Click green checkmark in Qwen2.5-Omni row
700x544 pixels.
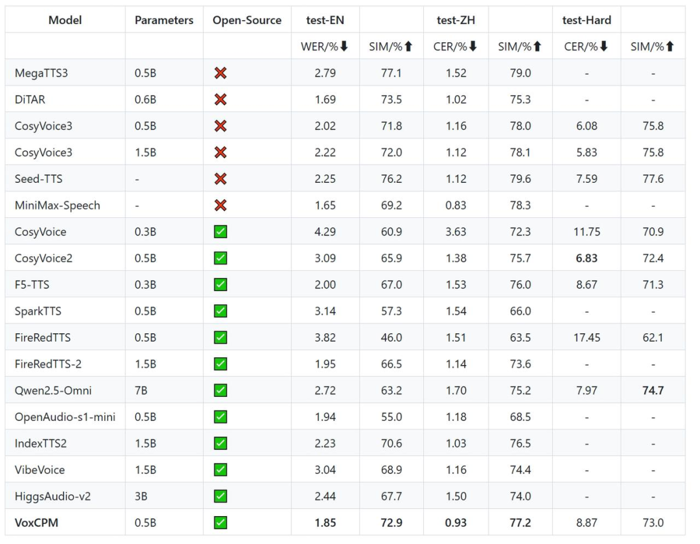point(220,390)
